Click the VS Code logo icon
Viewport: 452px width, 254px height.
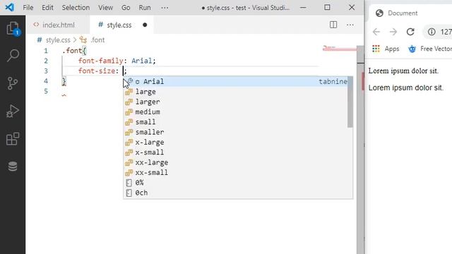(x=9, y=7)
